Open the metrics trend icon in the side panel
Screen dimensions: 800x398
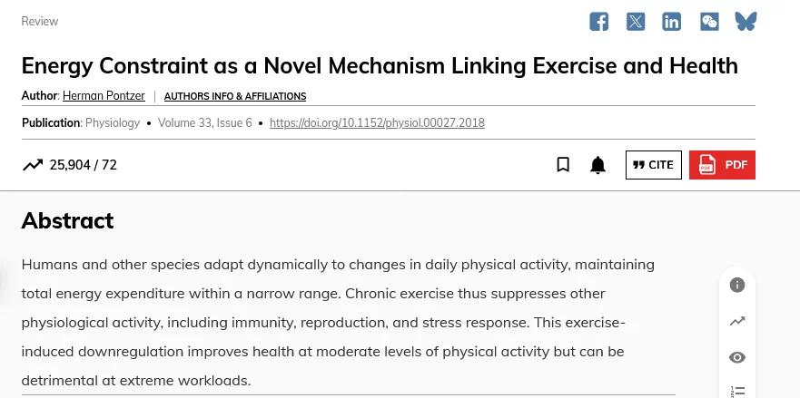pos(737,321)
